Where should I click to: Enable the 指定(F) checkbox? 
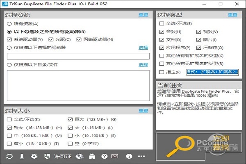(x=162, y=72)
